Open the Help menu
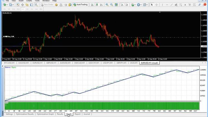The height and width of the screenshot is (117, 208). (54, 1)
